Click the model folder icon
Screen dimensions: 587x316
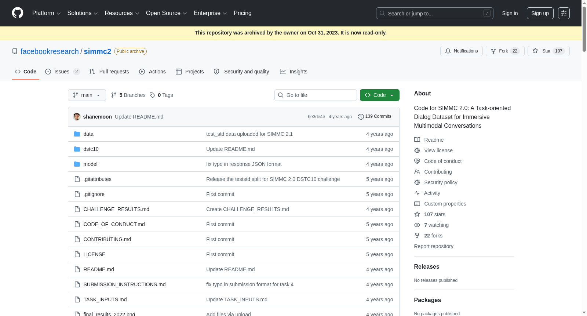click(x=77, y=164)
